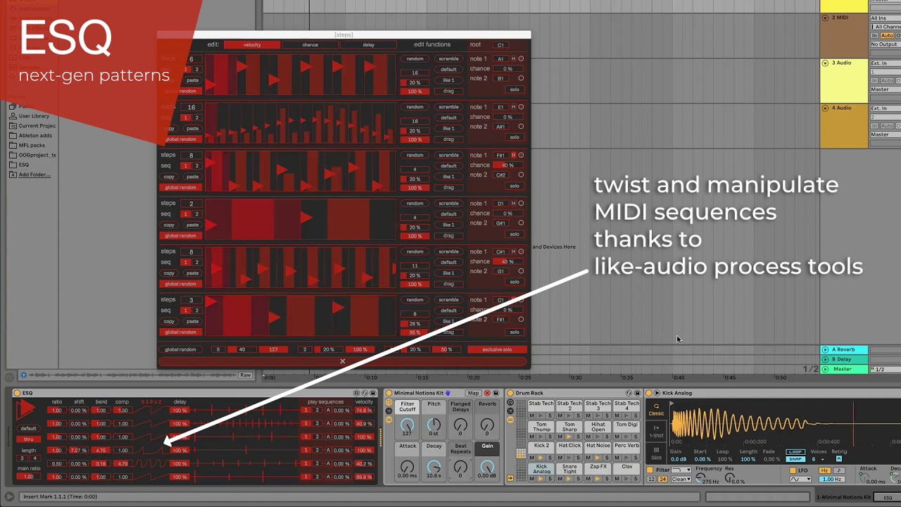
Task: Click the large ESQ play triangle logo
Action: 26,409
